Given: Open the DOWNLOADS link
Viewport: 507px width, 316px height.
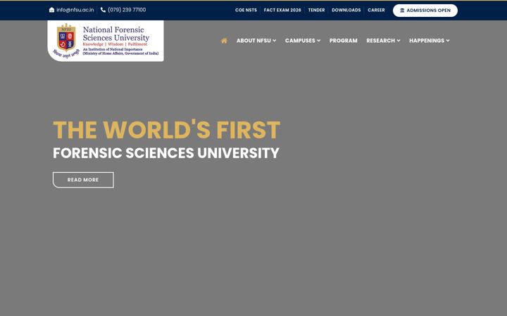Looking at the screenshot, I should pos(346,11).
